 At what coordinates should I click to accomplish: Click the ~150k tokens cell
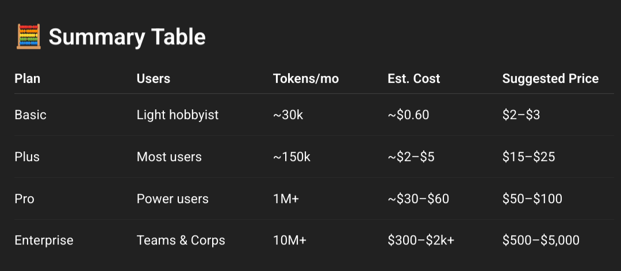(x=292, y=157)
